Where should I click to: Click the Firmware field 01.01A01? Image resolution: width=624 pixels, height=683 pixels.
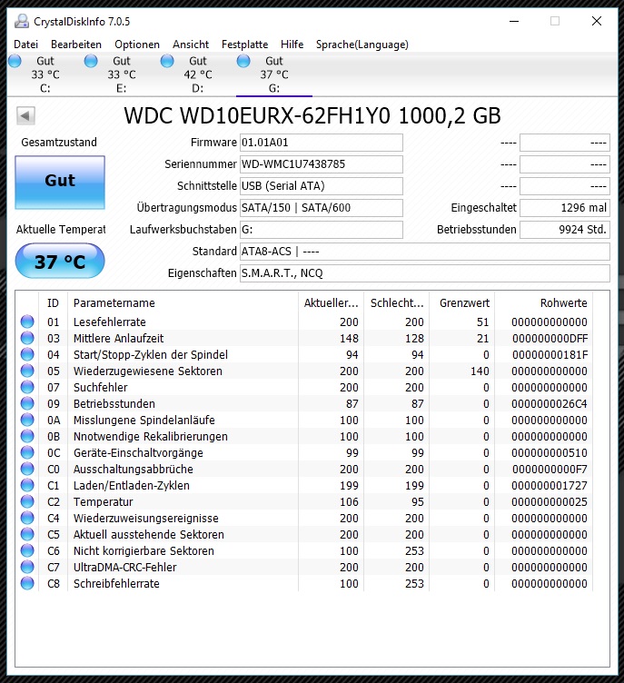point(322,143)
